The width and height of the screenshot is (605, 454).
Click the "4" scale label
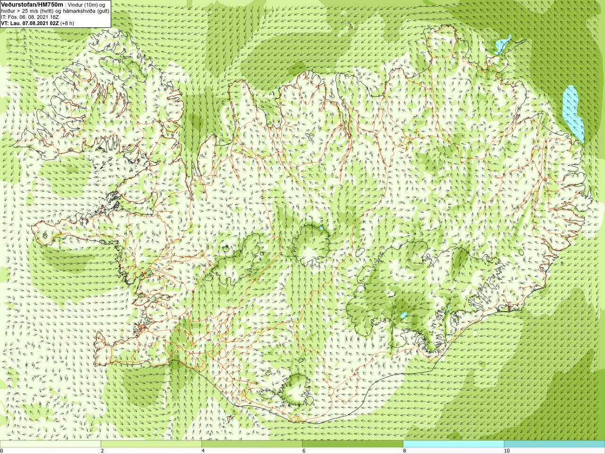coord(203,451)
